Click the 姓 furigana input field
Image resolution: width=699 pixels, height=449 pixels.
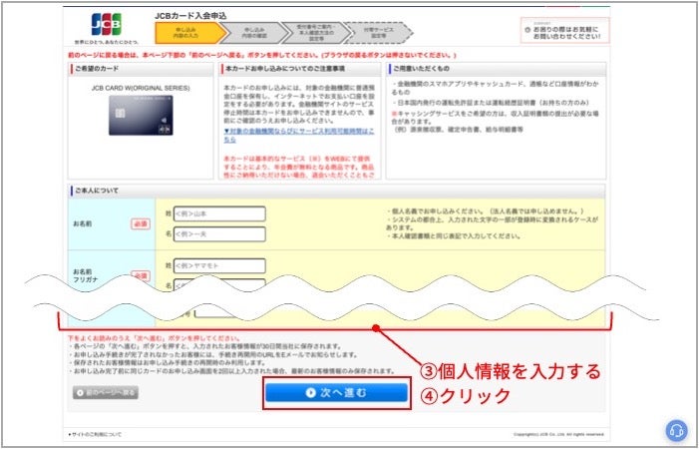pos(219,266)
